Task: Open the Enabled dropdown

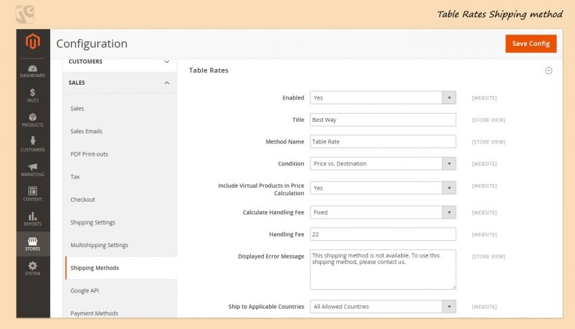Action: click(383, 98)
